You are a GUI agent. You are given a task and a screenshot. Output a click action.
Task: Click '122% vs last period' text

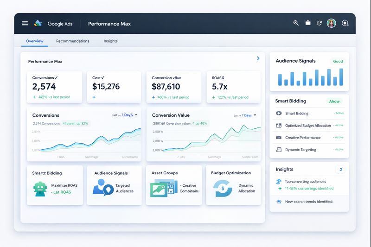pyautogui.click(x=233, y=97)
